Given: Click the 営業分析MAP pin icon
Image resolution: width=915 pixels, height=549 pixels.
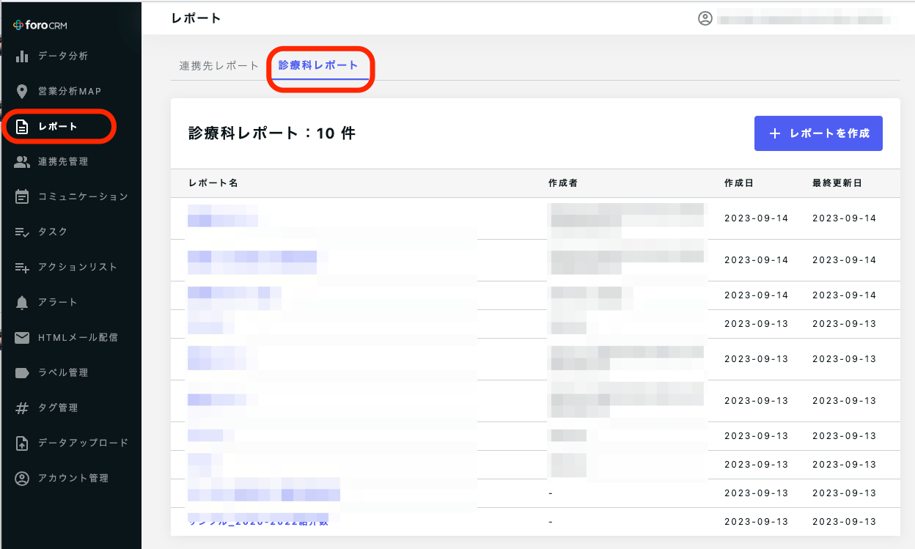Looking at the screenshot, I should pyautogui.click(x=22, y=91).
